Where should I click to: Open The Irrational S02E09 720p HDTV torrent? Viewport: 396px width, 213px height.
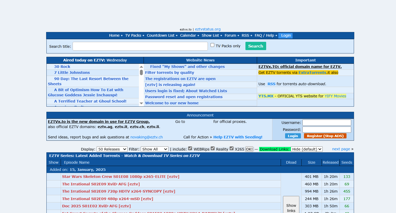(x=118, y=191)
